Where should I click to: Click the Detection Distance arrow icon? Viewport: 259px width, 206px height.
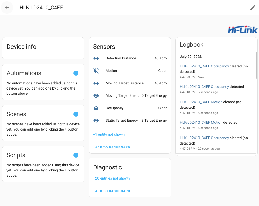click(96, 58)
